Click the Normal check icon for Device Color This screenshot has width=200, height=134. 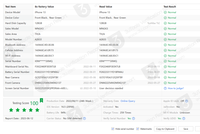pos(165,18)
